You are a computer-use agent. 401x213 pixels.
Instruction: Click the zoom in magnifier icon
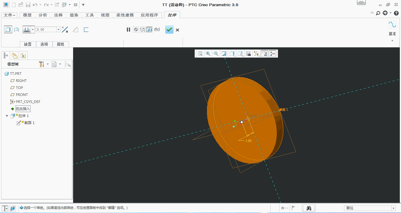208,54
